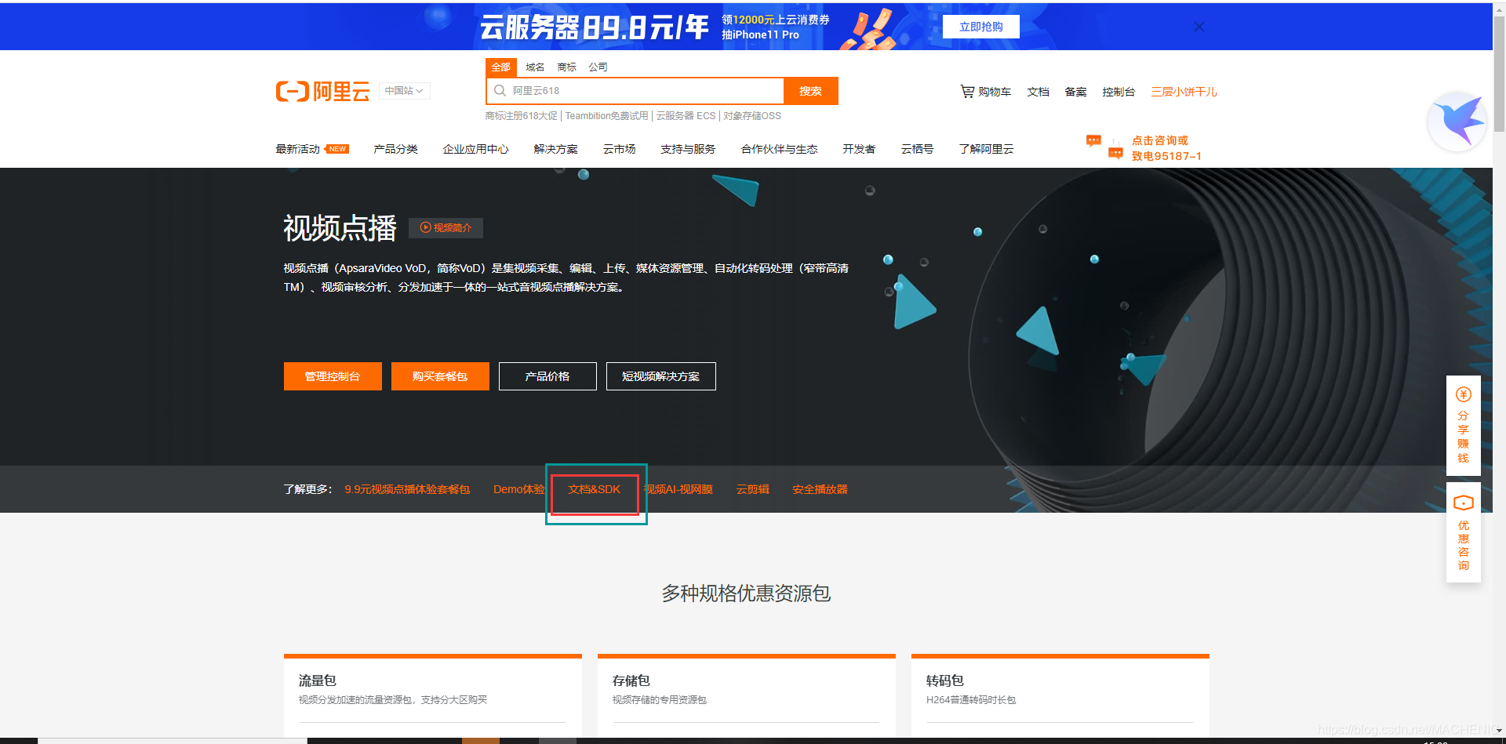Close the top promotional banner
Image resolution: width=1506 pixels, height=744 pixels.
(1199, 27)
